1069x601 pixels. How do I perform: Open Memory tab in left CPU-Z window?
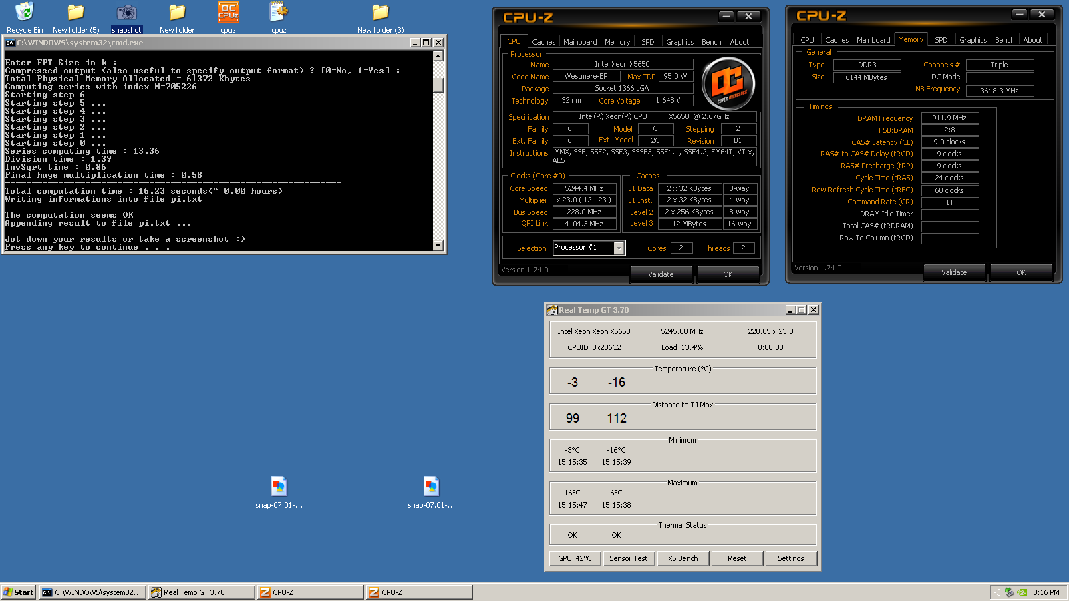point(617,42)
